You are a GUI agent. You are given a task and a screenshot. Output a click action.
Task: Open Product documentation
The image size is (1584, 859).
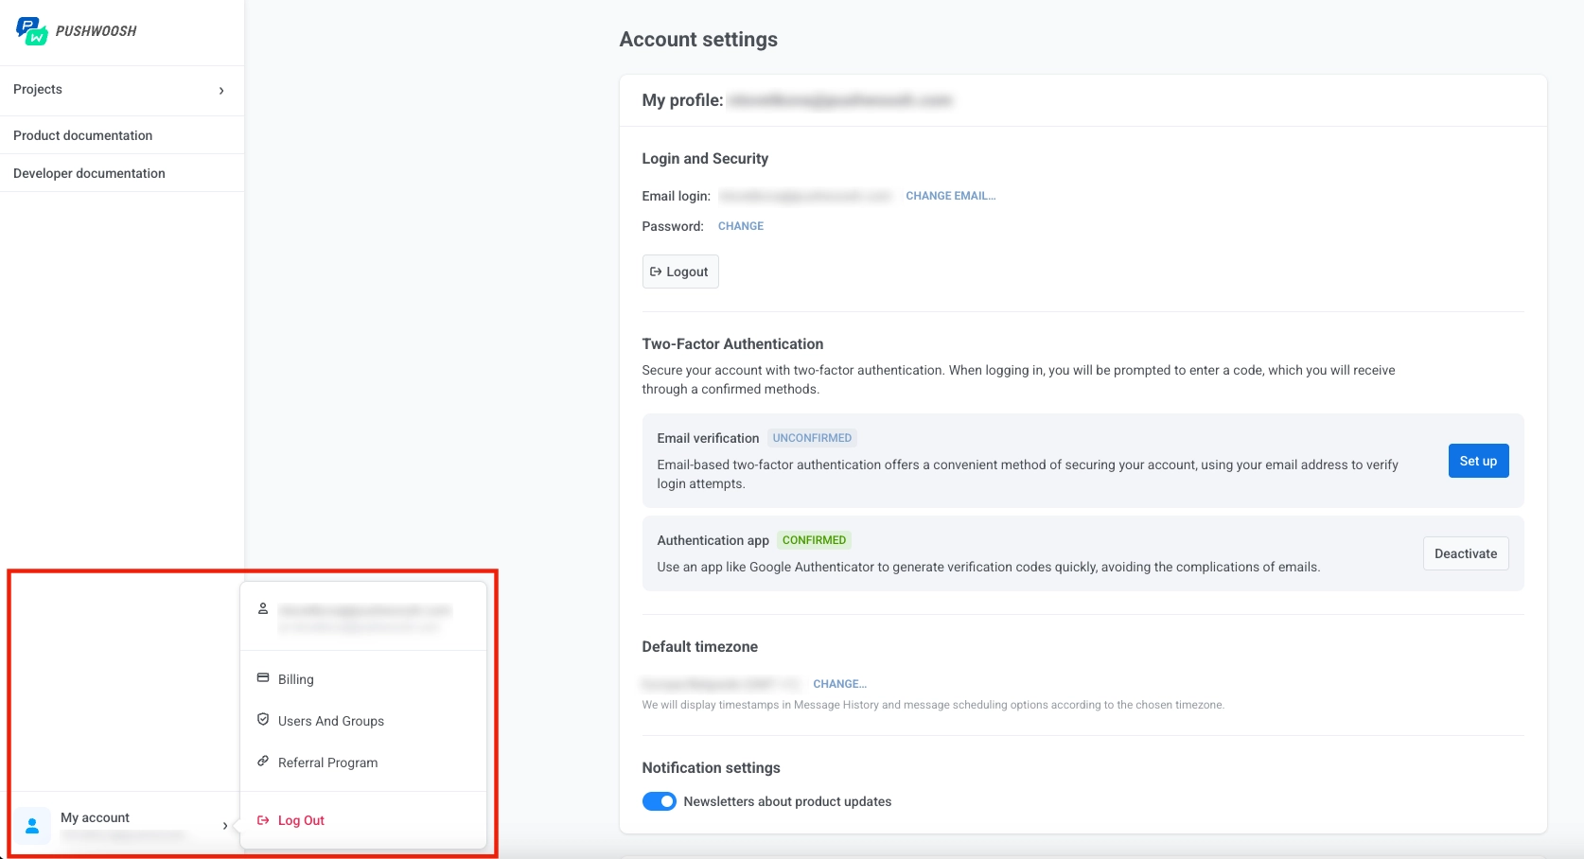82,134
